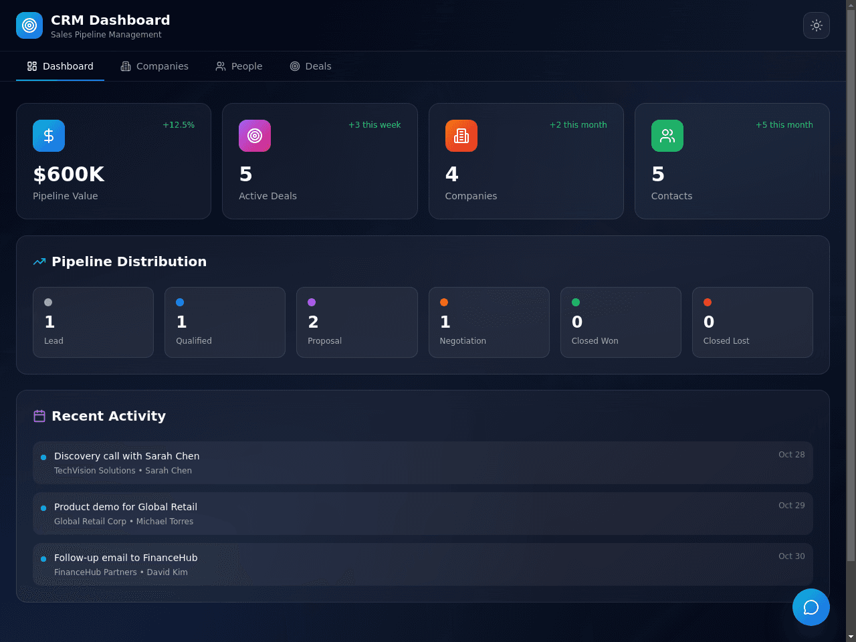
Task: Select the Negotiation stage card
Action: pyautogui.click(x=489, y=322)
